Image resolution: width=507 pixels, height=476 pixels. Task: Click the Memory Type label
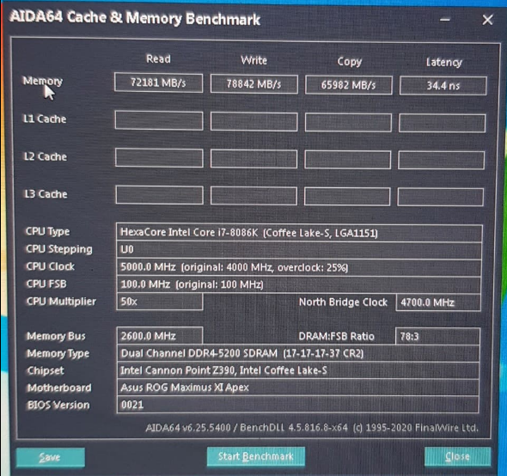58,354
